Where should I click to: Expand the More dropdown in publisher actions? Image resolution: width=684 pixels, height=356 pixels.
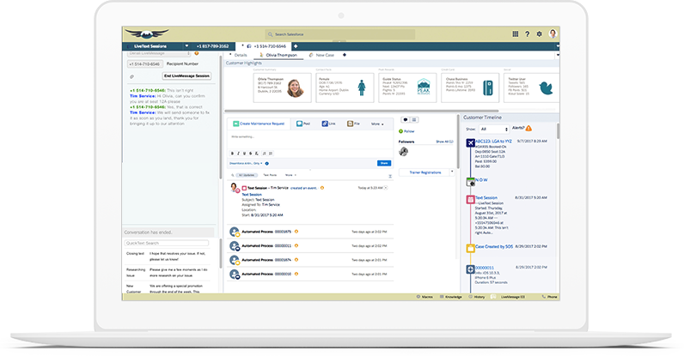click(376, 124)
